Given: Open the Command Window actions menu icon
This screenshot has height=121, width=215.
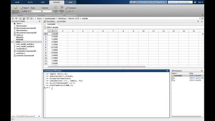Looking at the screenshot, I should click(167, 71).
